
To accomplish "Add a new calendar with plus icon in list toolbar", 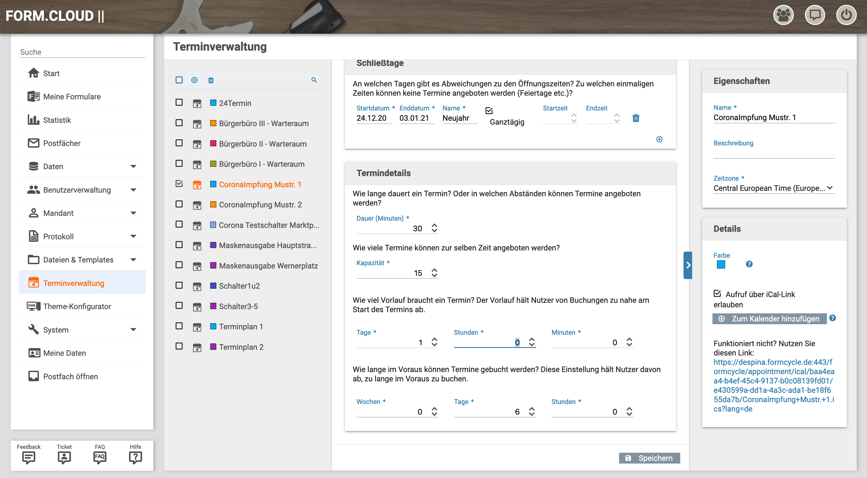I will click(x=194, y=80).
